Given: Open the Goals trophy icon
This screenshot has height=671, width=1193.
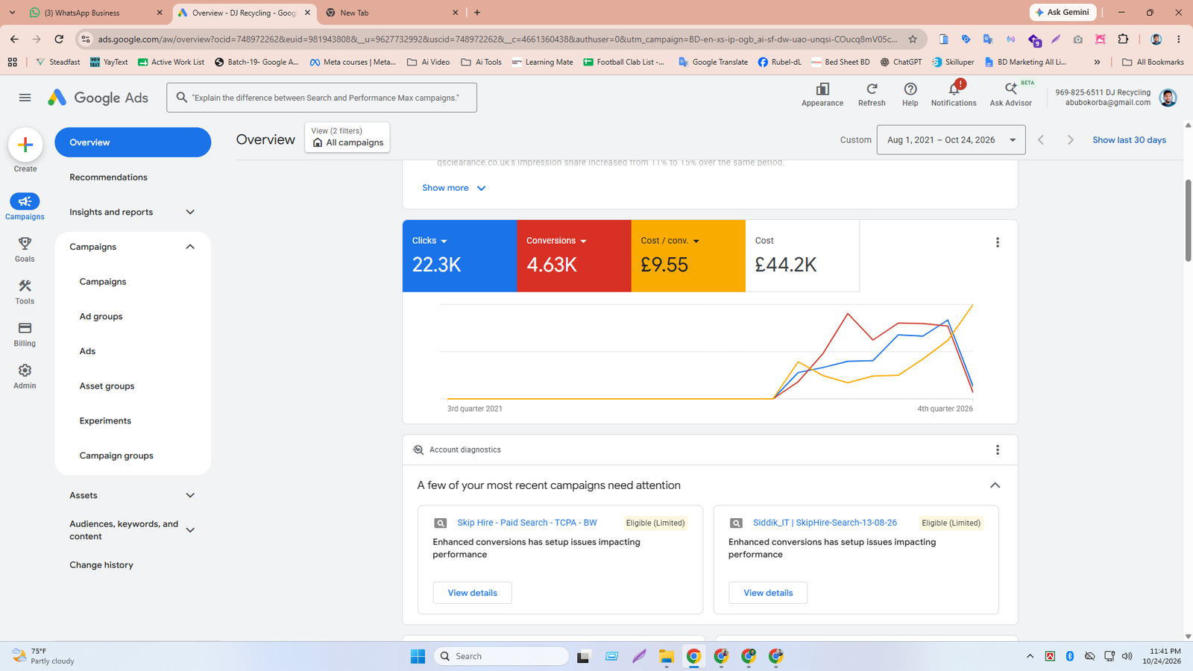Looking at the screenshot, I should pyautogui.click(x=25, y=244).
